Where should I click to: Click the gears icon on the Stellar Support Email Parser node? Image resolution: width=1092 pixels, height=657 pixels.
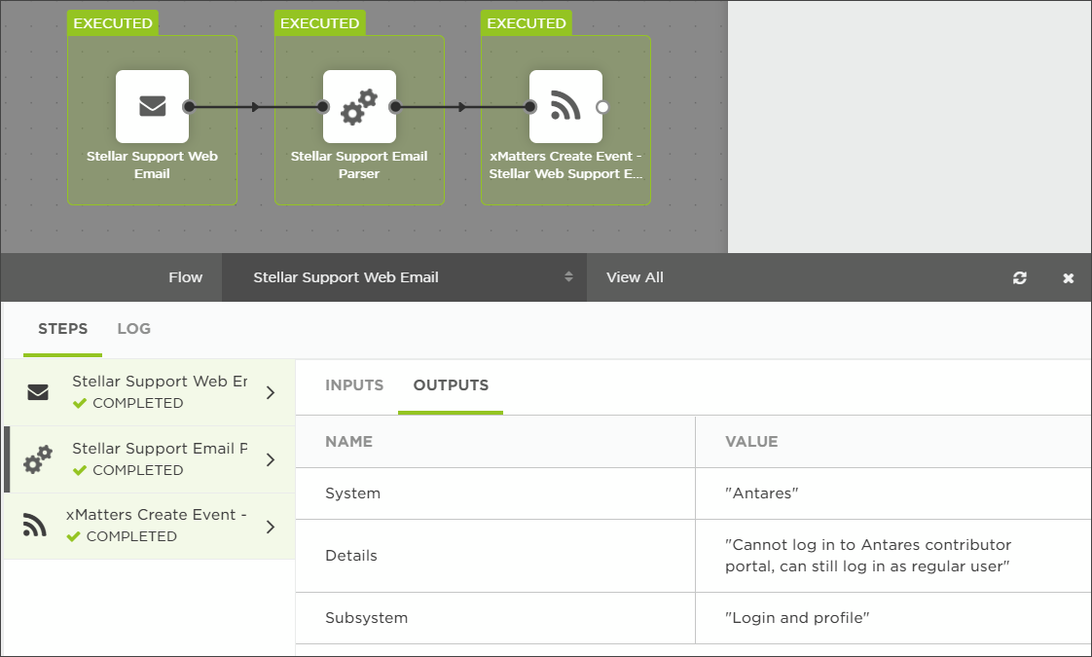click(359, 107)
